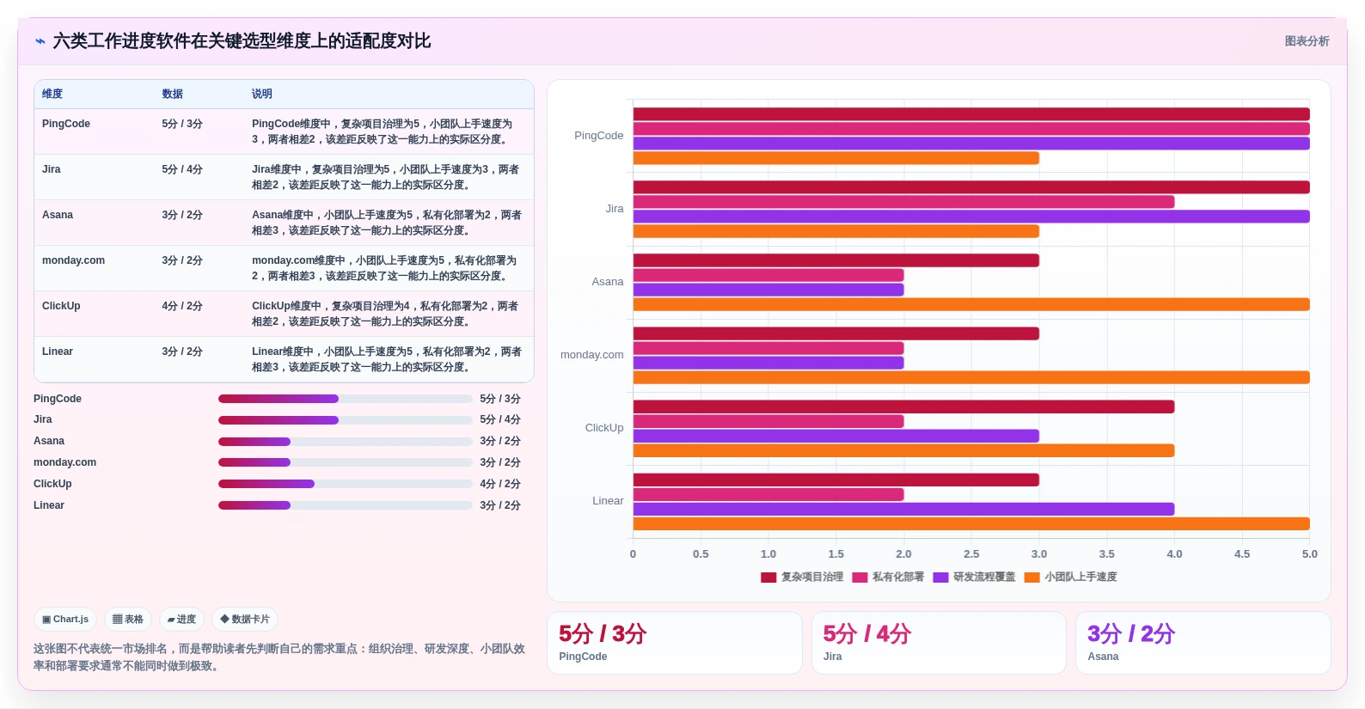Click the Jira y-axis label in chart
Image resolution: width=1365 pixels, height=709 pixels.
coord(615,209)
